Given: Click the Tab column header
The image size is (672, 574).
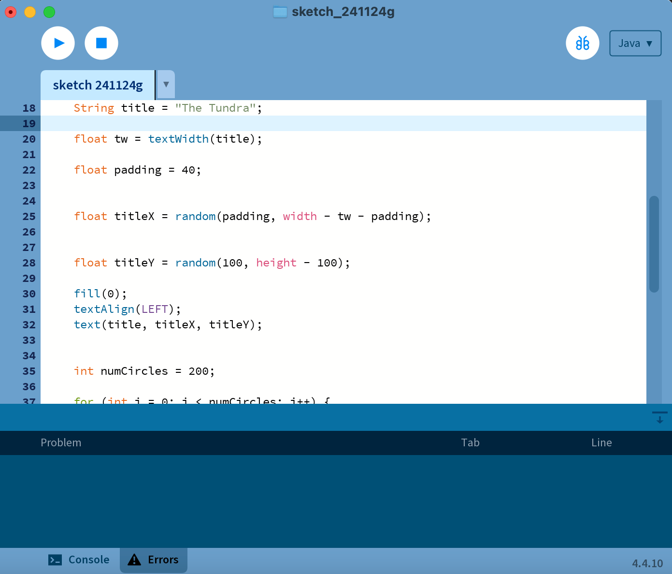Looking at the screenshot, I should click(x=470, y=442).
